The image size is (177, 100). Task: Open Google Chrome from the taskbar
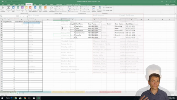point(25,98)
